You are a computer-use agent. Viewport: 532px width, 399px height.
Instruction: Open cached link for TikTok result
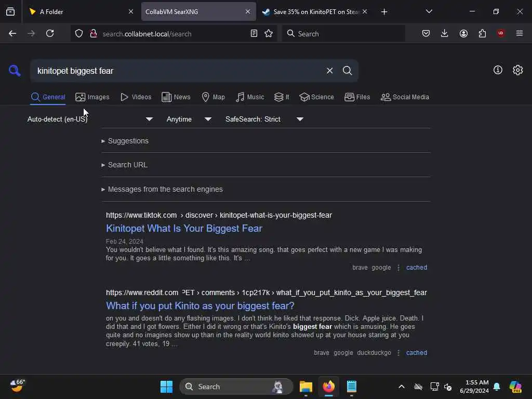417,268
